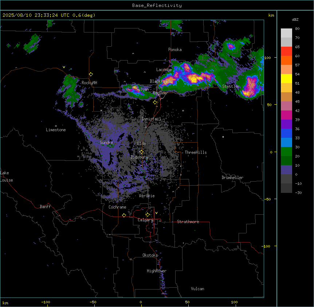The image size is (314, 307).
Task: Pick the white swatch atop the dBZ legend
Action: click(286, 33)
